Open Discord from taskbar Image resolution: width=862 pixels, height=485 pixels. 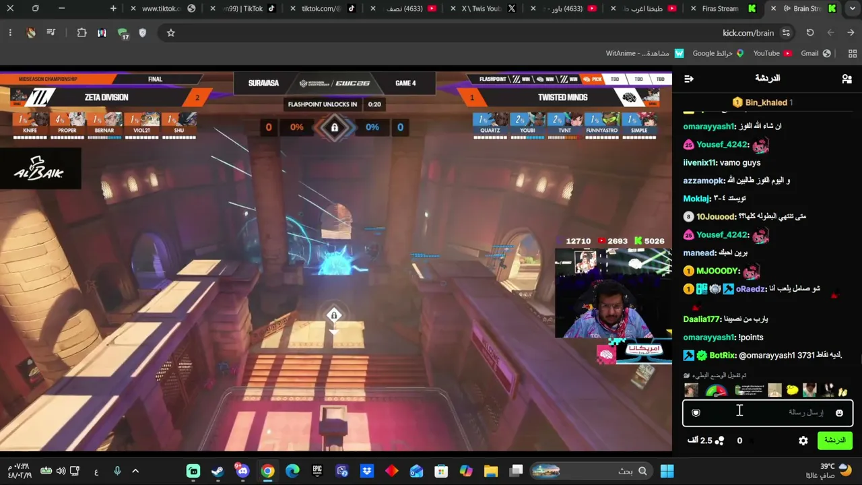coord(242,471)
